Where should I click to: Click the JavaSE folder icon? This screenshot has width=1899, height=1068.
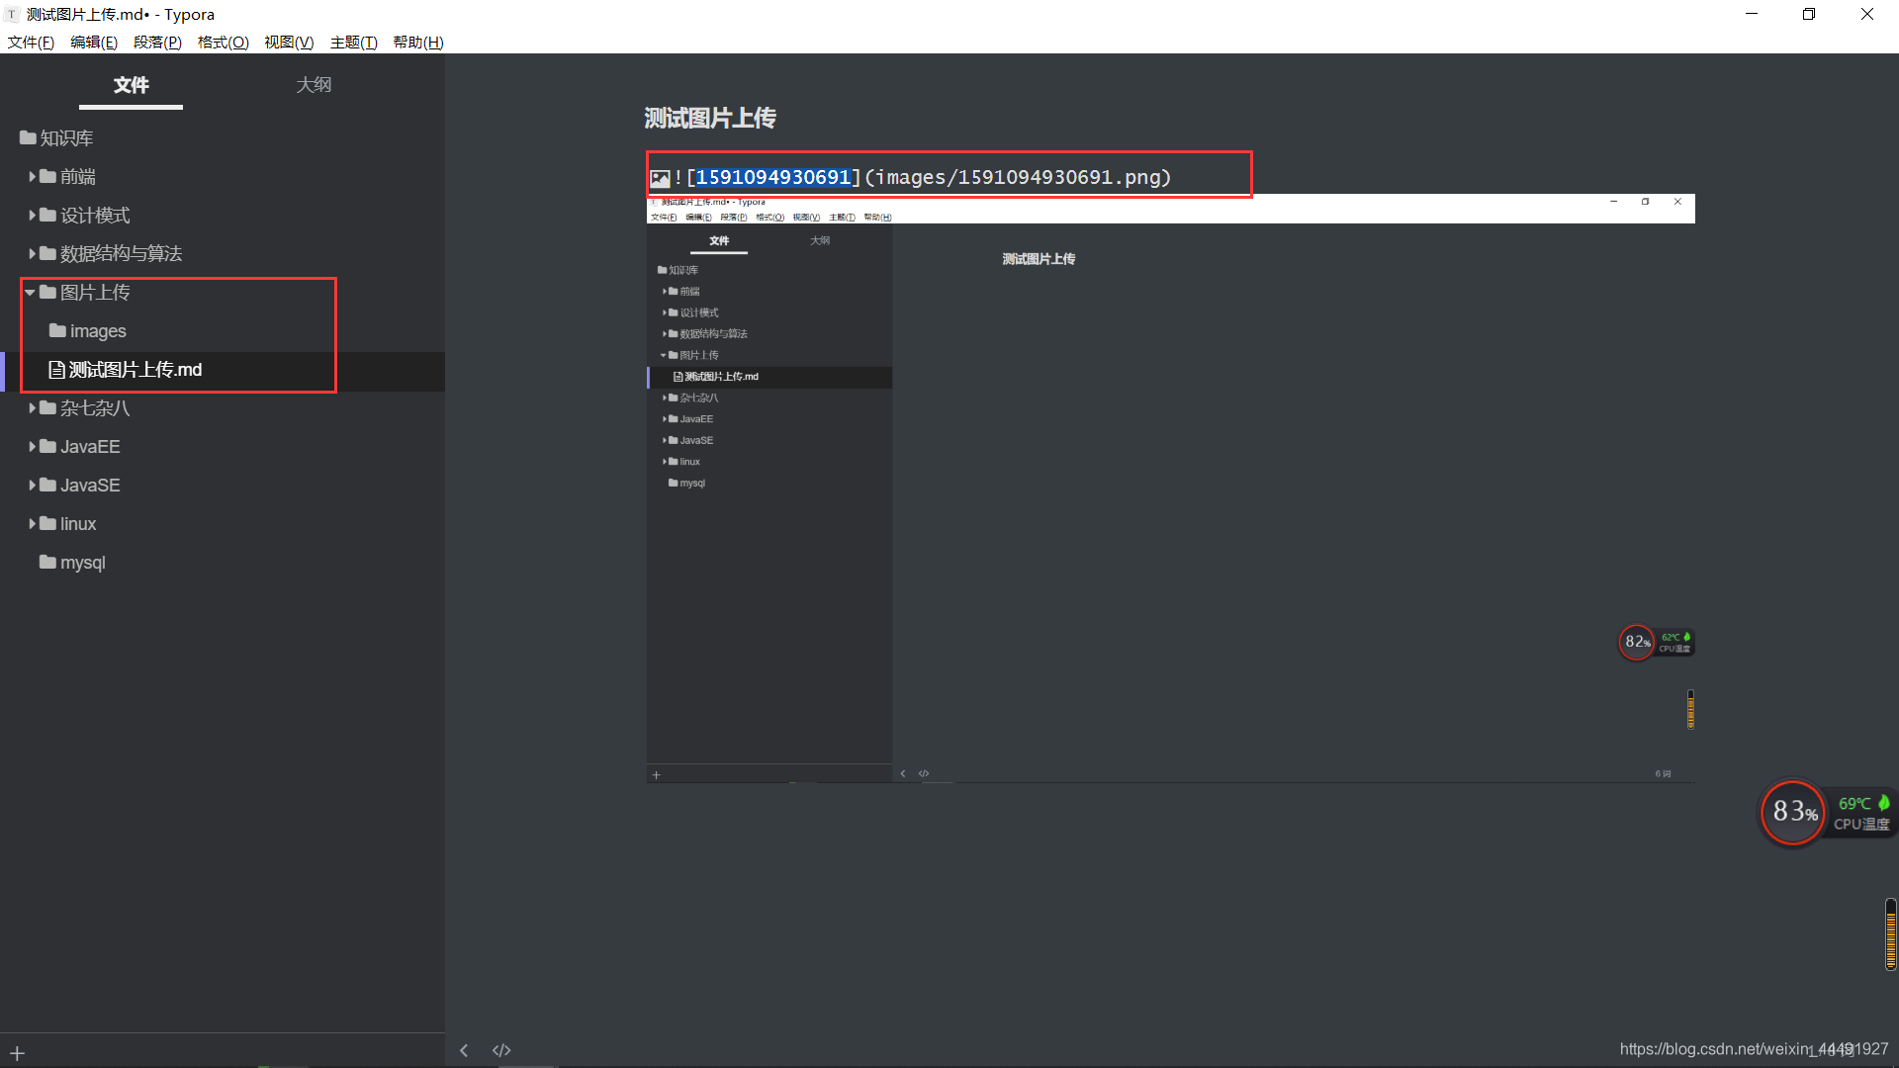tap(47, 485)
